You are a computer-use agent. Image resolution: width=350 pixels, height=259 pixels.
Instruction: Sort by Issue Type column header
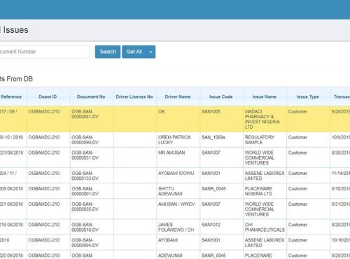click(x=307, y=97)
